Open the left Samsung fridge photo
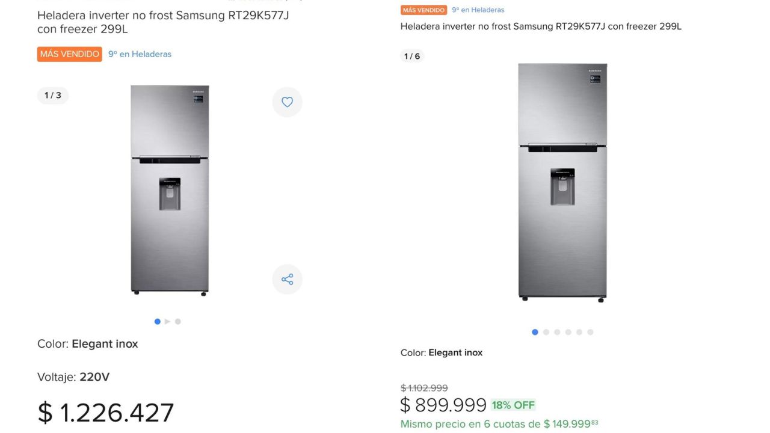The image size is (770, 433). tap(170, 189)
